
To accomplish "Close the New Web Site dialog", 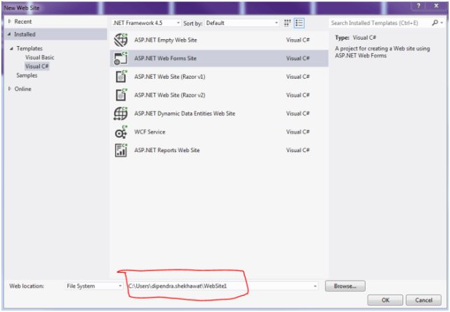I will point(436,6).
